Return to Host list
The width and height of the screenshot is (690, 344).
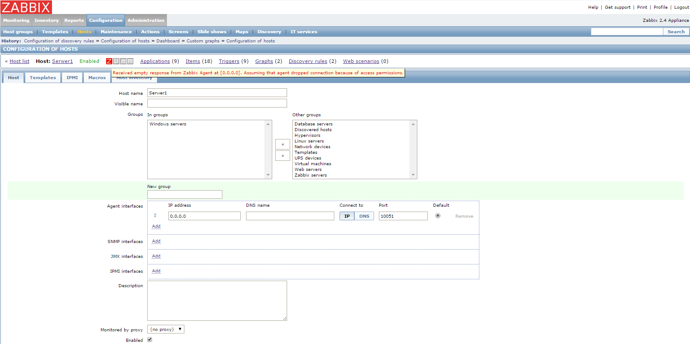[x=20, y=61]
